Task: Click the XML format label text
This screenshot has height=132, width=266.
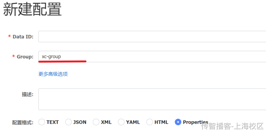Action: pyautogui.click(x=106, y=122)
